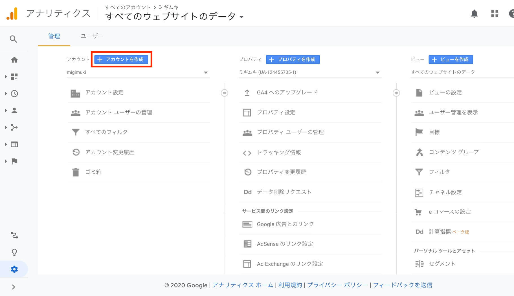Open the ミギムキ property dropdown
This screenshot has height=296, width=514.
click(x=310, y=72)
